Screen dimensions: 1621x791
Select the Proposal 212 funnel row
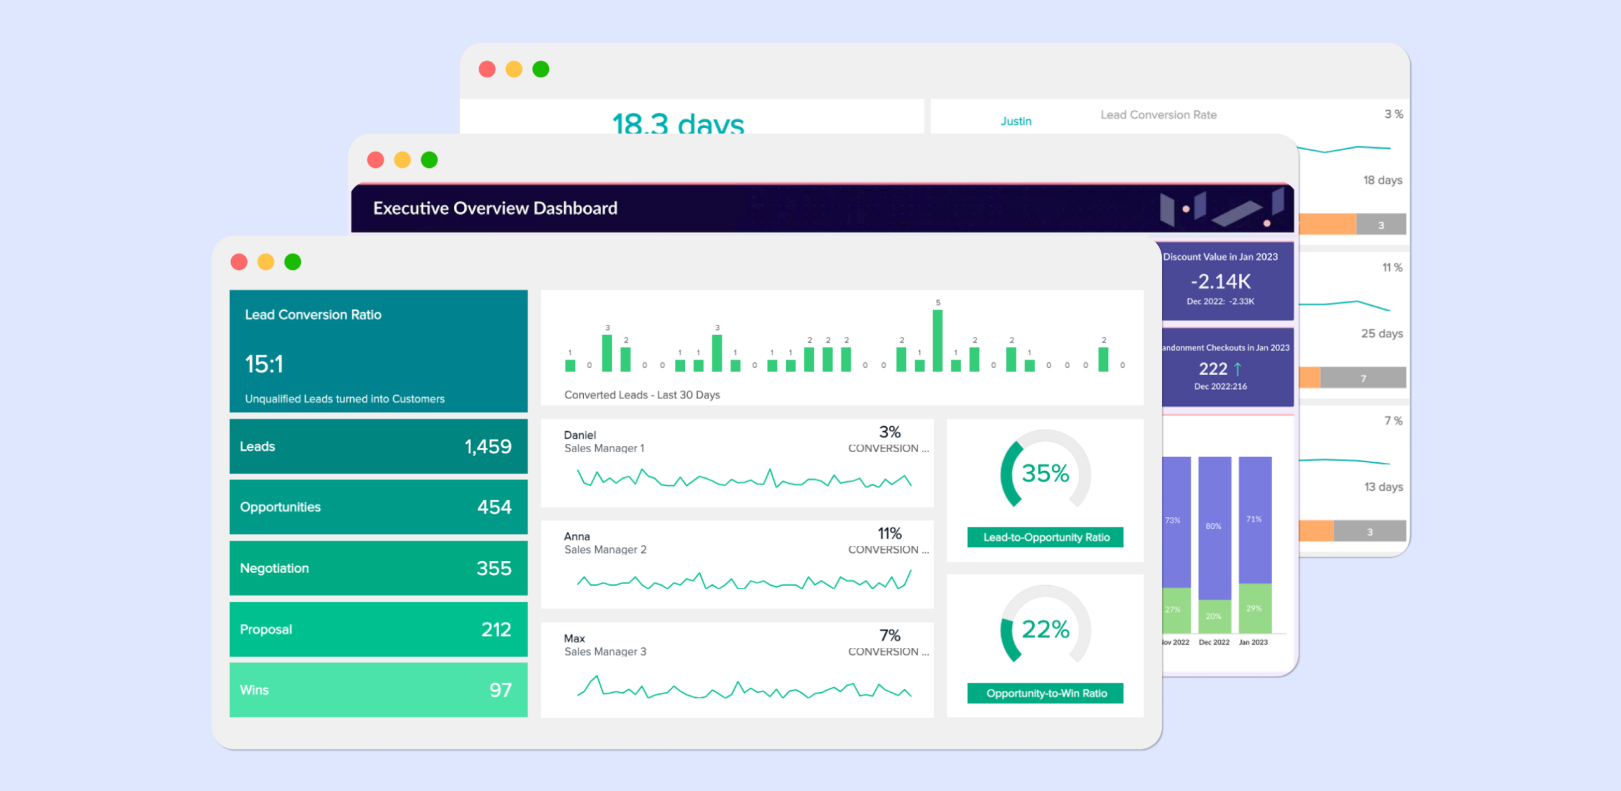point(378,630)
